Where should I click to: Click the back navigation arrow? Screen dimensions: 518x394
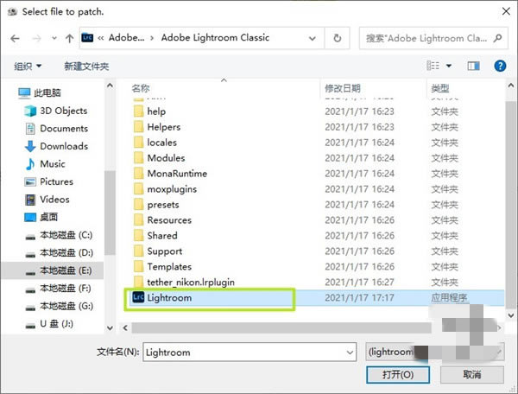tap(16, 38)
